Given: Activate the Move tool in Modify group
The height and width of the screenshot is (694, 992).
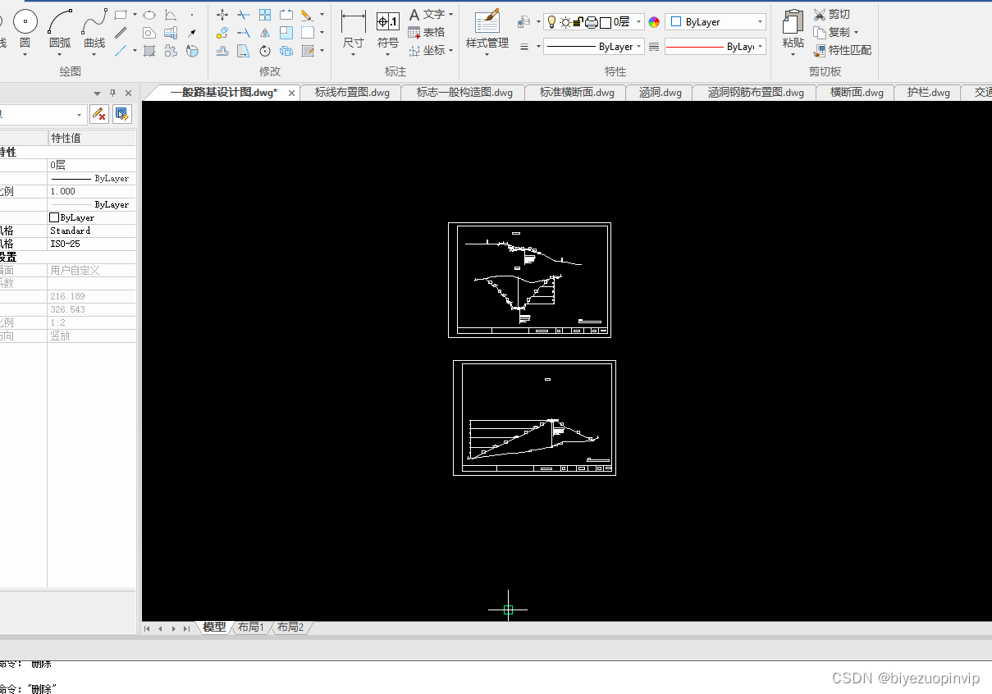Looking at the screenshot, I should pos(222,15).
